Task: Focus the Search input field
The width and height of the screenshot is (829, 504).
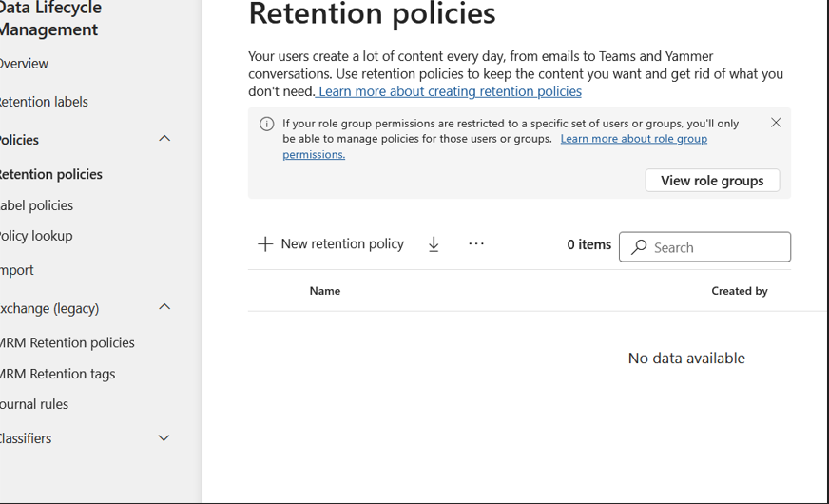Action: pos(704,247)
